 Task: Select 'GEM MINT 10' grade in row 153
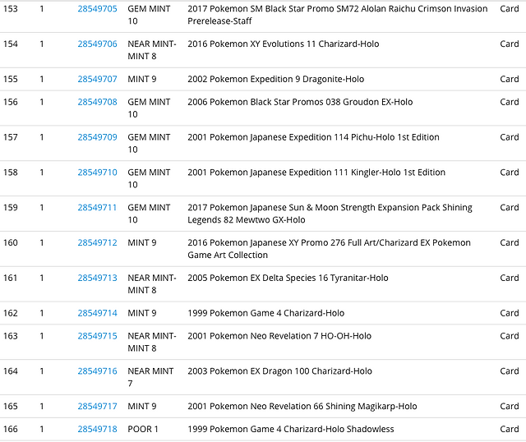(x=149, y=15)
